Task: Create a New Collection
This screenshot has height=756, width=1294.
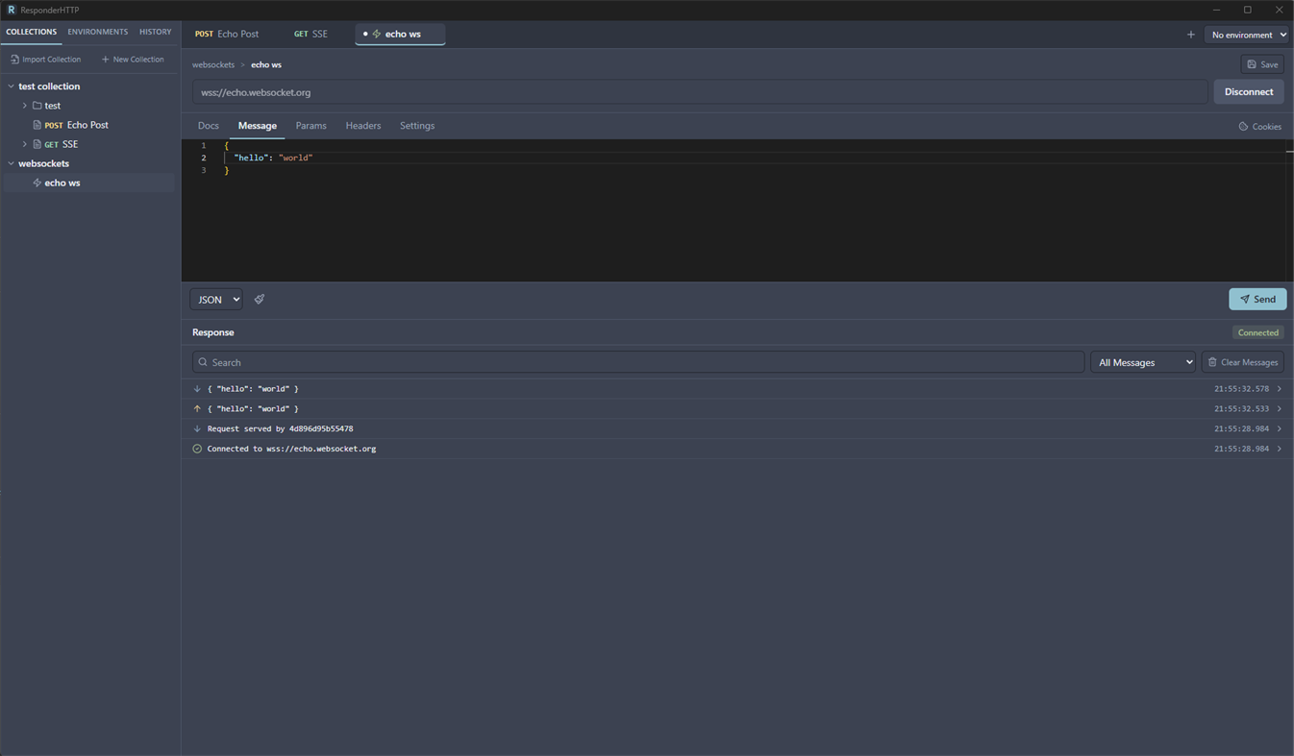Action: click(x=133, y=60)
